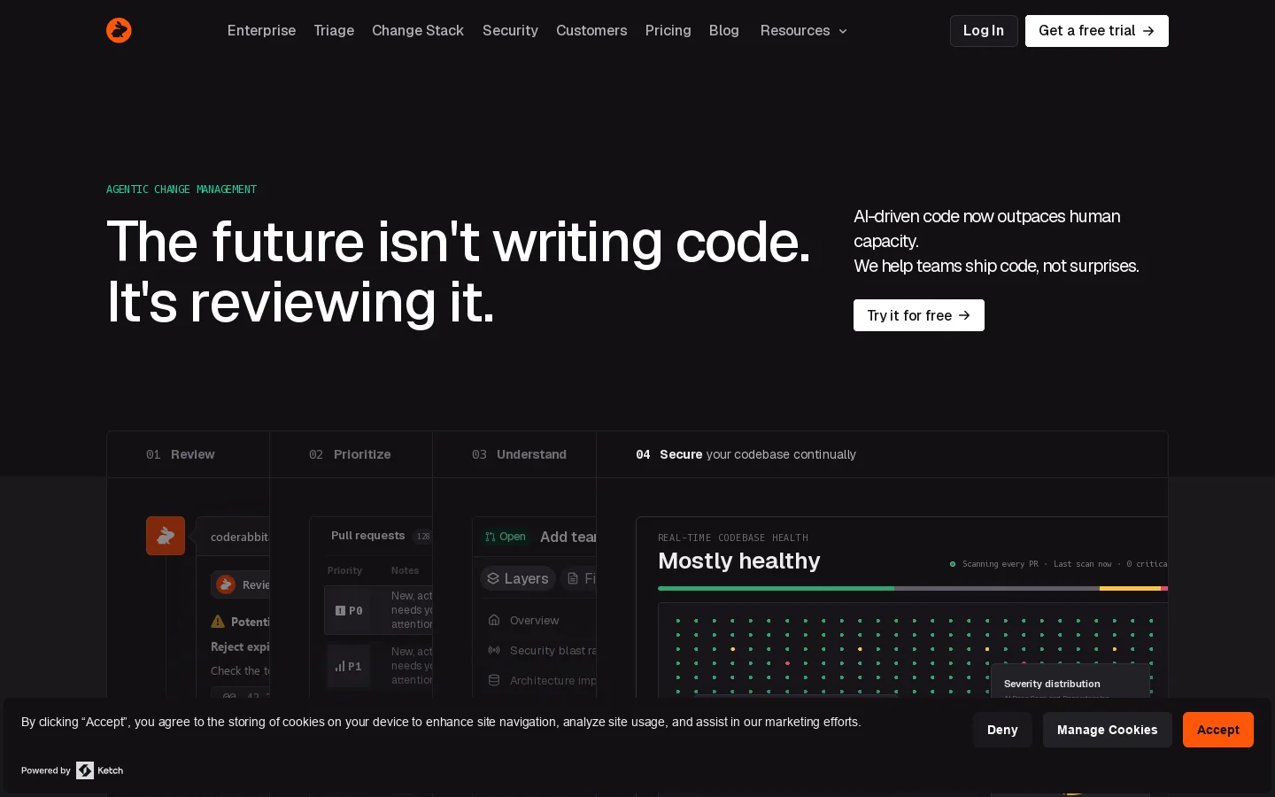Click the Architecture impact icon
The height and width of the screenshot is (797, 1275).
(x=494, y=680)
